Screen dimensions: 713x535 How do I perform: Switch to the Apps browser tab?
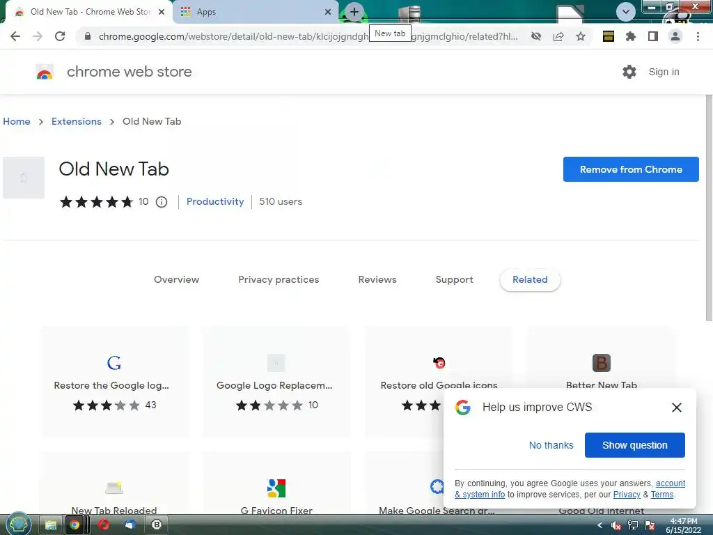pos(256,12)
